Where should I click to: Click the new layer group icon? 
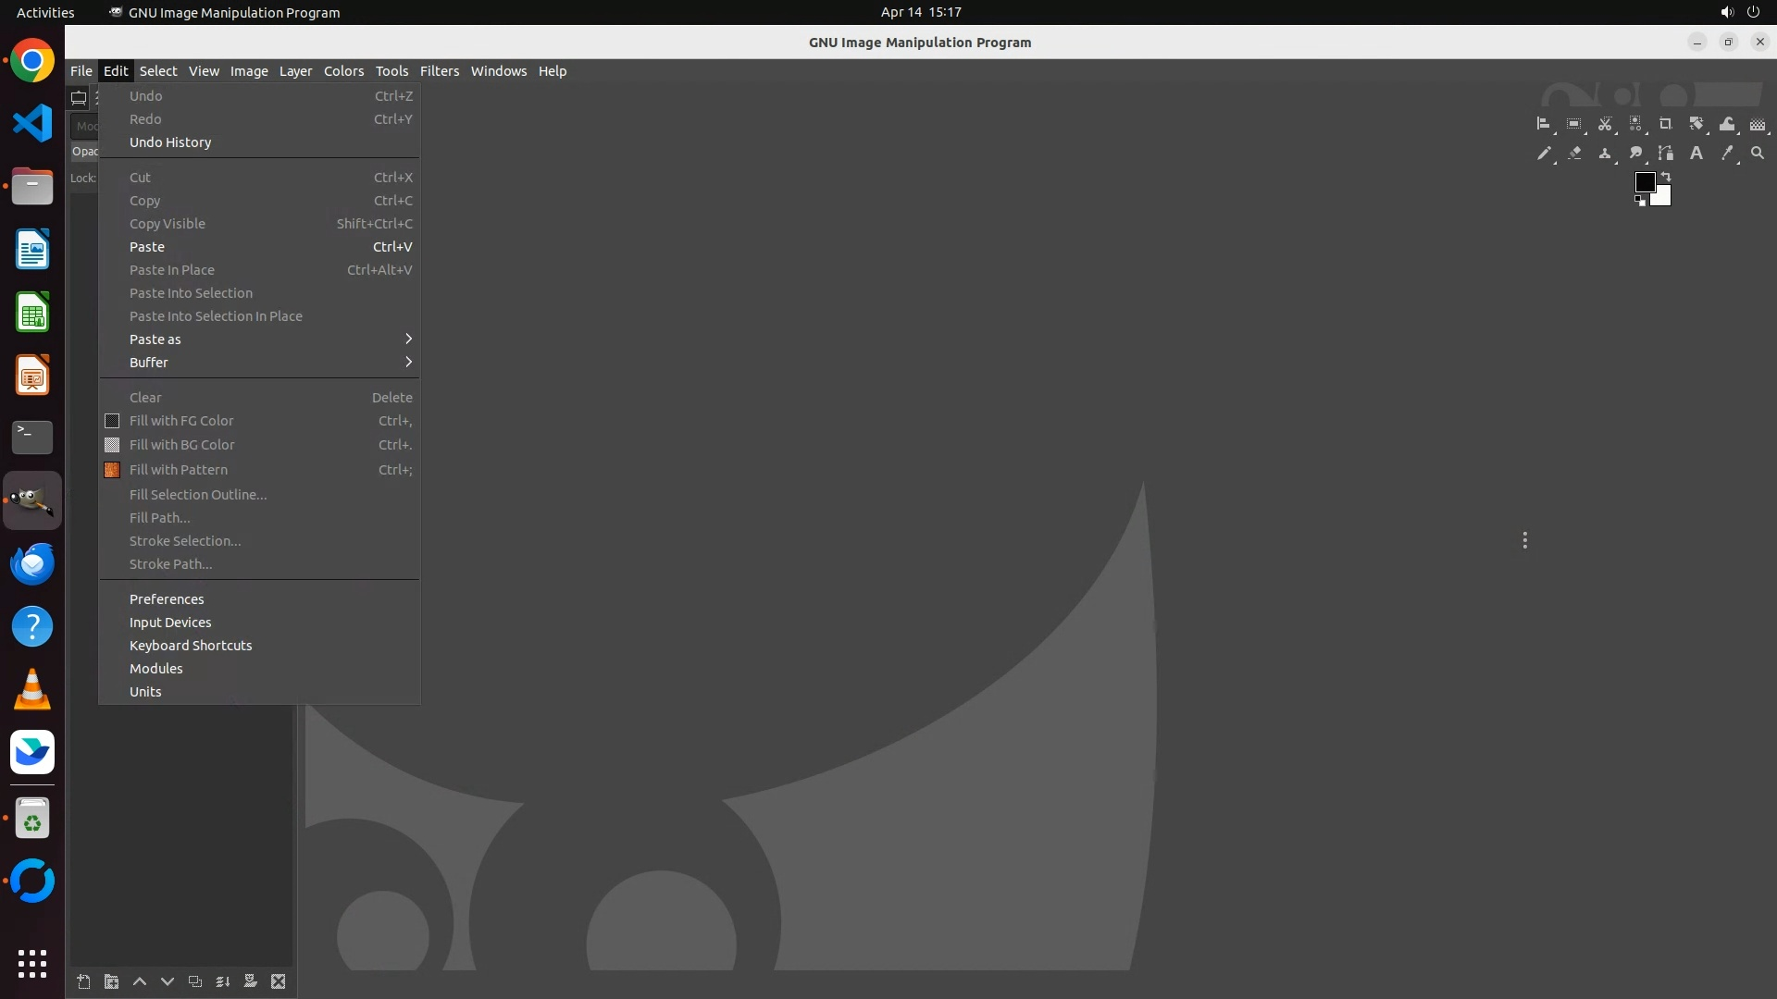tap(111, 981)
